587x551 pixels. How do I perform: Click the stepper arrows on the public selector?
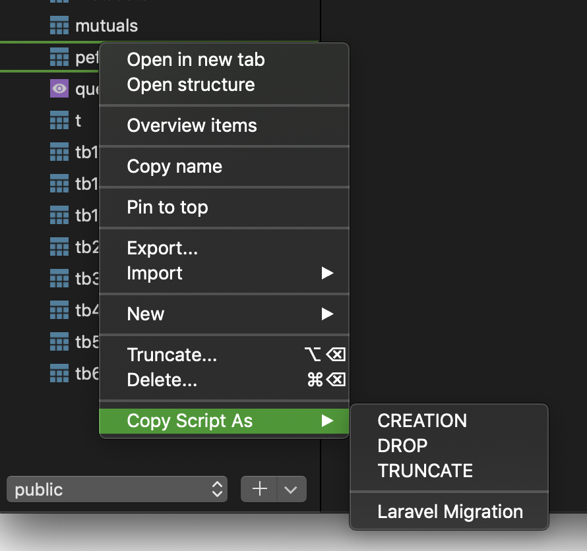(x=218, y=489)
